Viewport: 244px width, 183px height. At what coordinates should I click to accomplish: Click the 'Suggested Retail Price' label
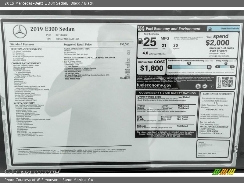77,45
